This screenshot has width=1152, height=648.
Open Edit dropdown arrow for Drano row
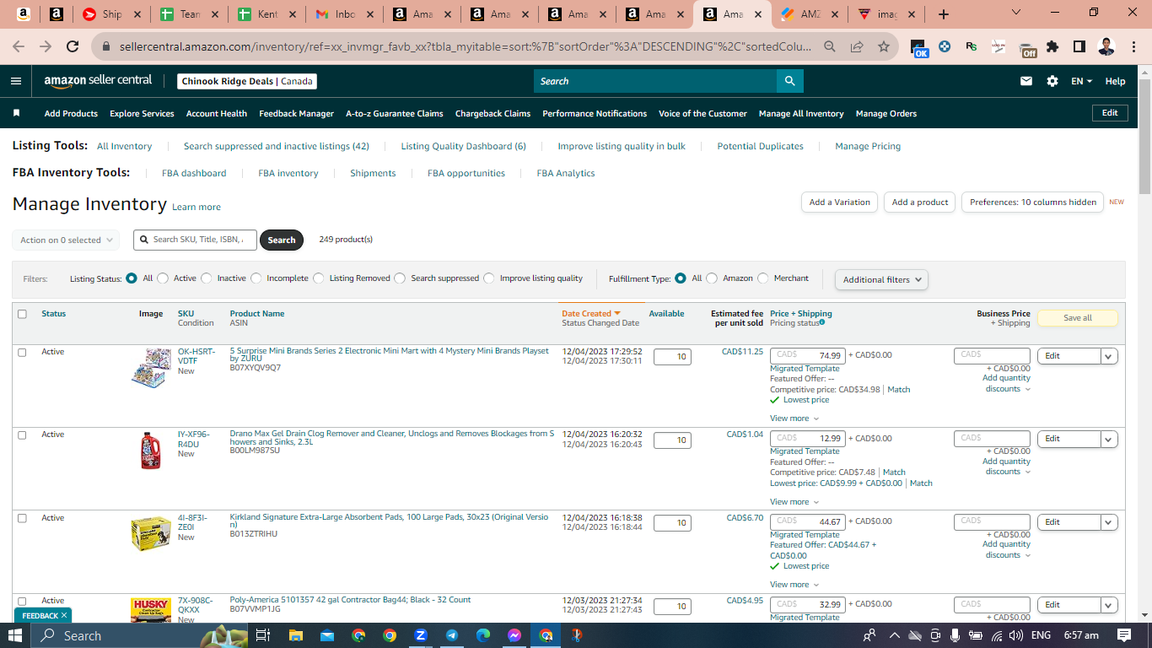(1109, 439)
